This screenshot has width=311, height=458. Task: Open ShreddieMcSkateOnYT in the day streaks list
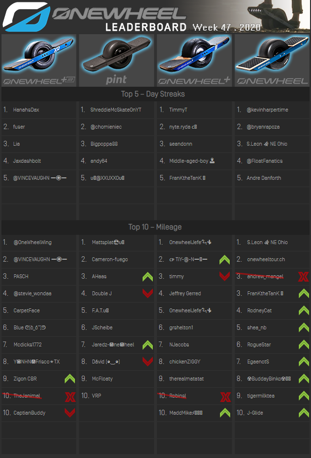(x=116, y=110)
